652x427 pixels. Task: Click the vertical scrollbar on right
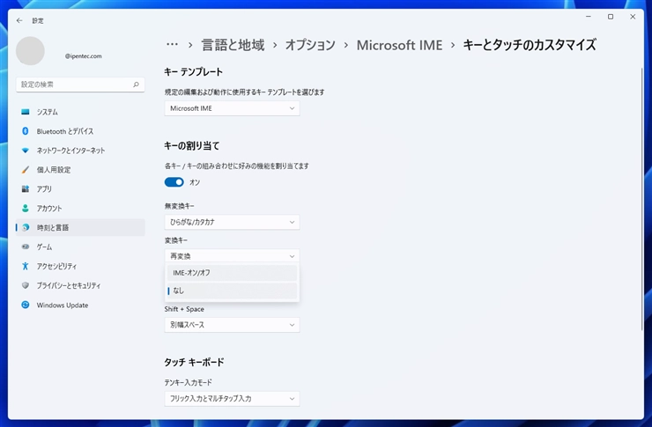click(641, 199)
